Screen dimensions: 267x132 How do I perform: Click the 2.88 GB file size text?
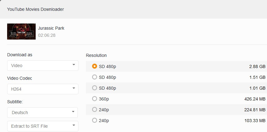tap(257, 66)
